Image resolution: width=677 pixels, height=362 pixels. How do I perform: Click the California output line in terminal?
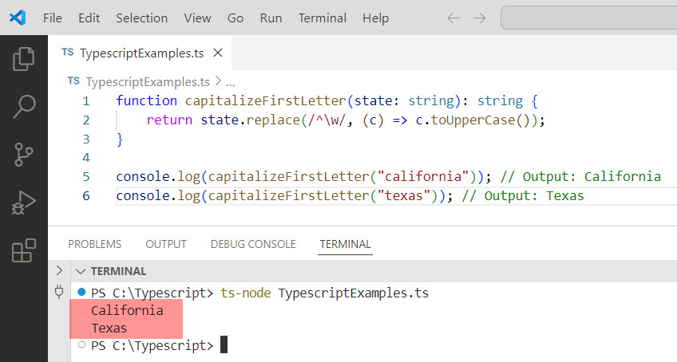127,311
